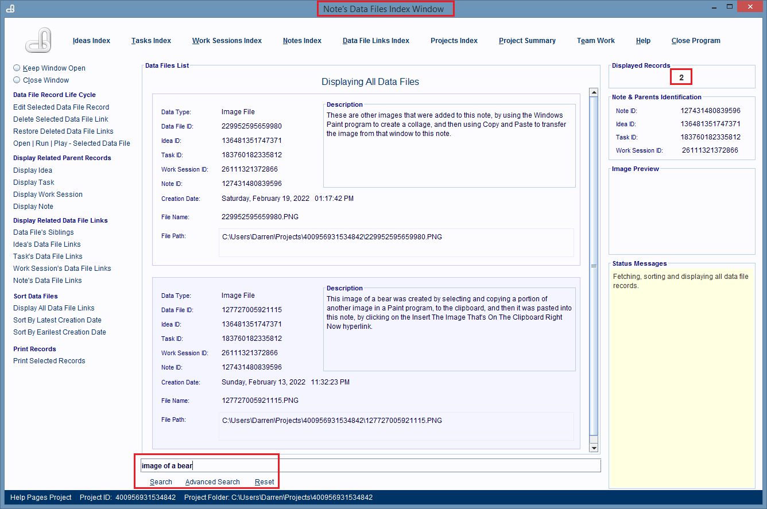Click file path of 229952595659980.PNG
This screenshot has width=767, height=509.
tap(396, 243)
